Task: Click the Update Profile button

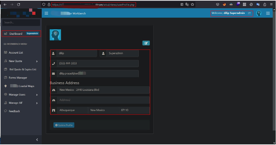Action: coord(64,125)
